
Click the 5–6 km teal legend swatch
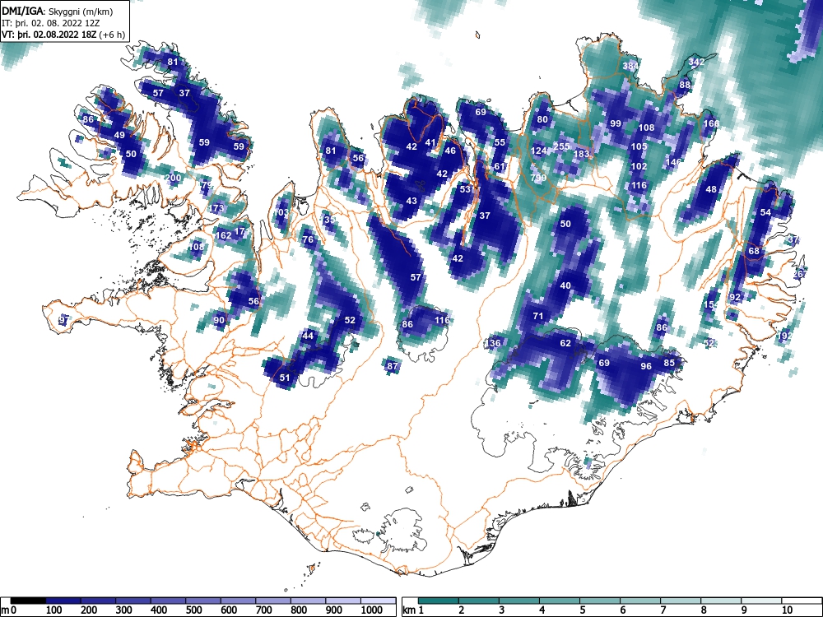600,601
